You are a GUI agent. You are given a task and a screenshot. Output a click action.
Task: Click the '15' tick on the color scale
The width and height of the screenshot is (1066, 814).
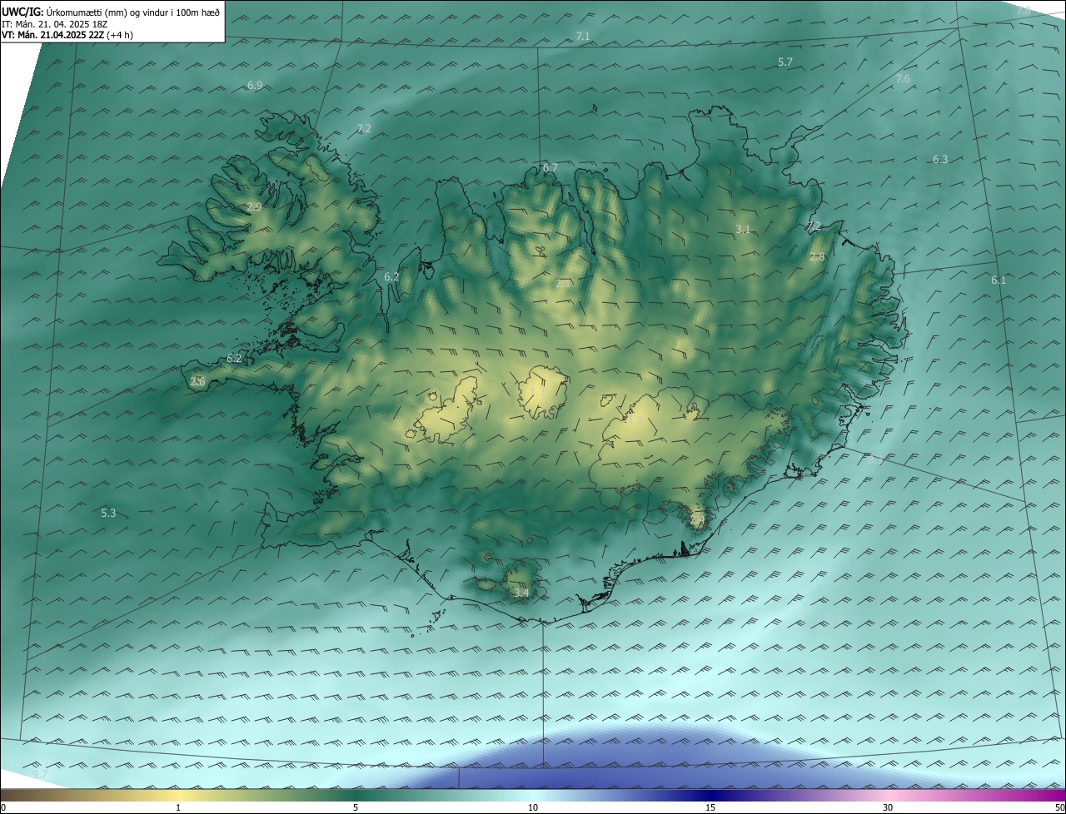coord(710,808)
